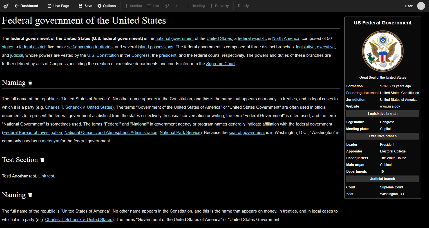This screenshot has width=429, height=228.
Task: Open the national government link
Action: click(175, 38)
